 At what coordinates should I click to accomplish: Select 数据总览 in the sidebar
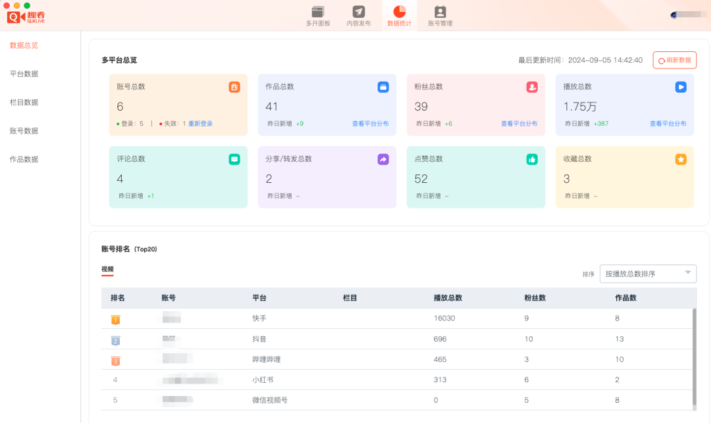pyautogui.click(x=24, y=45)
